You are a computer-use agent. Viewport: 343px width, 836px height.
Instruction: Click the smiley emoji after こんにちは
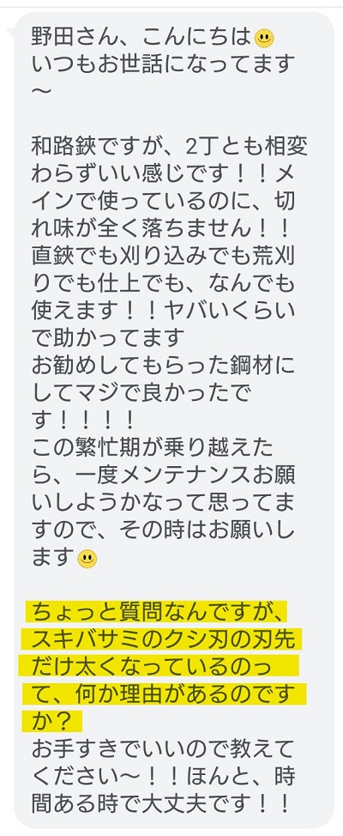tap(264, 39)
